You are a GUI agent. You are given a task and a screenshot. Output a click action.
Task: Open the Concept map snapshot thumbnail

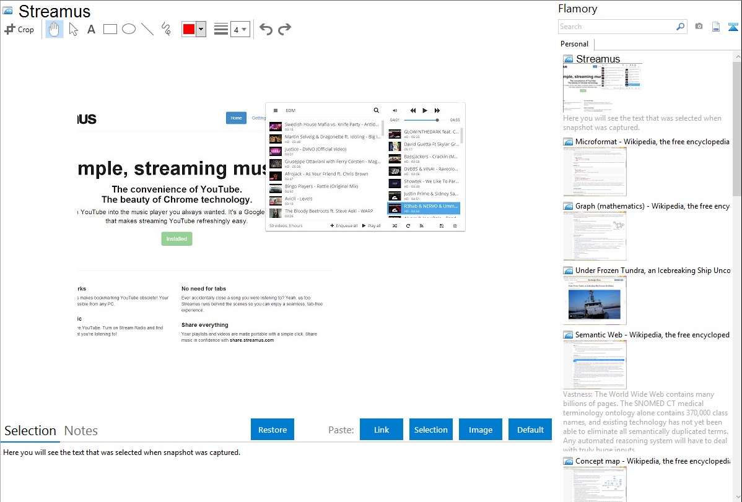[x=595, y=484]
